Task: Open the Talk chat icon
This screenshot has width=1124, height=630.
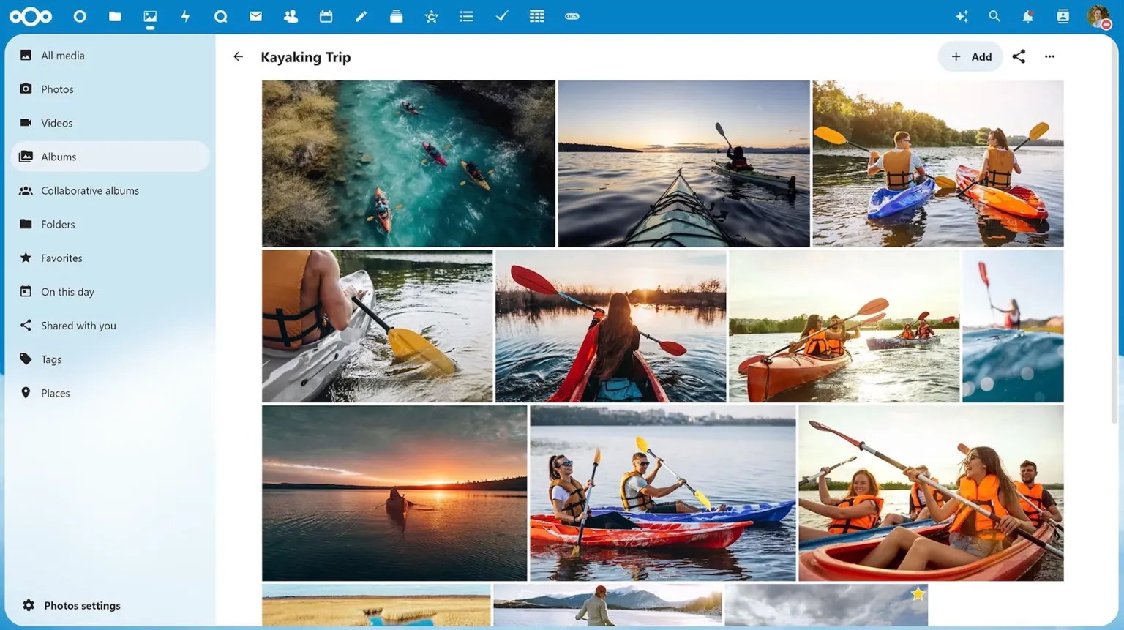Action: (220, 16)
